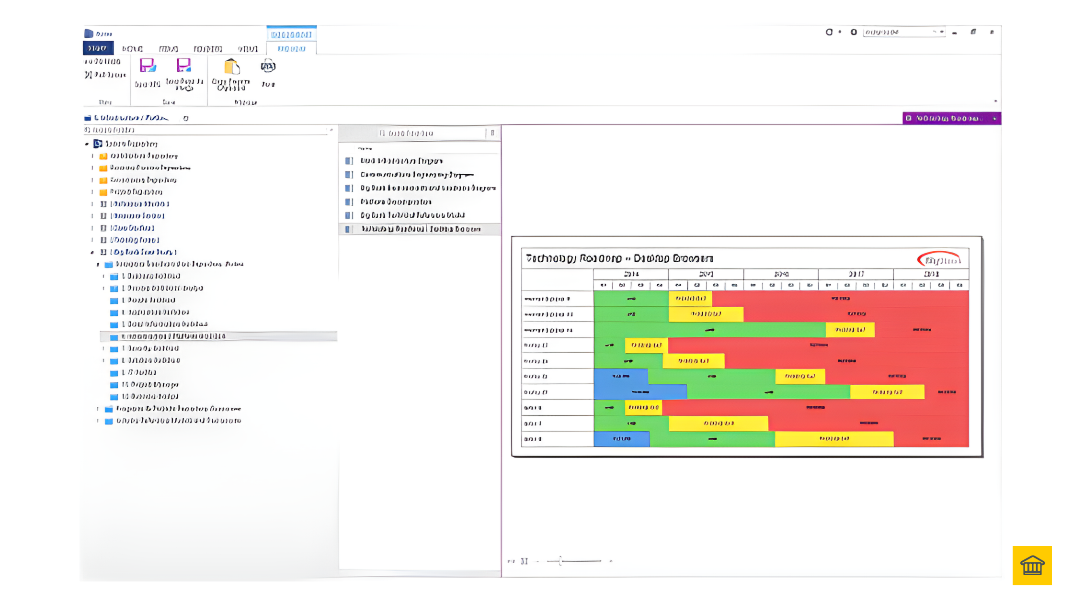This screenshot has height=603, width=1073.
Task: Click the round stamp-like ribbon icon
Action: (268, 67)
